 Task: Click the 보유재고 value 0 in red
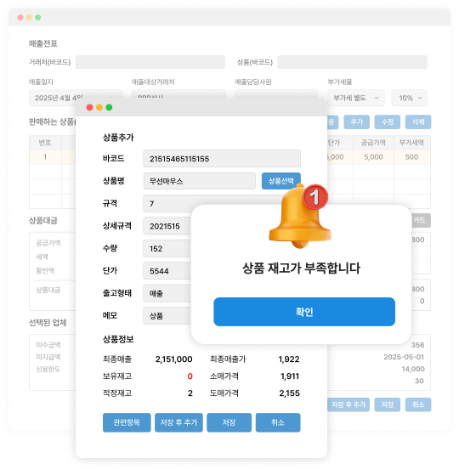point(190,376)
